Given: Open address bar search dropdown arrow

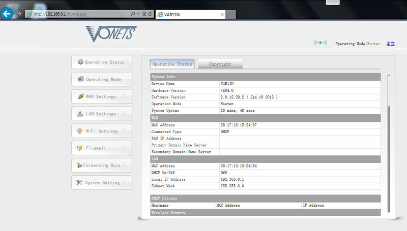Looking at the screenshot, I should [x=138, y=14].
